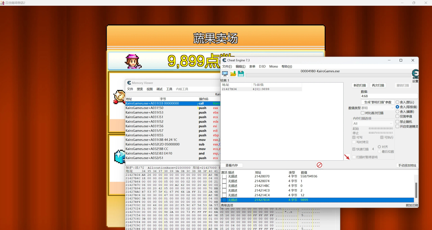Click the 再次扫描 button

(378, 85)
